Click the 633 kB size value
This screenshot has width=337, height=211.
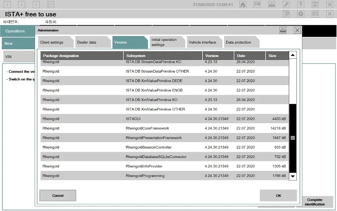tap(280, 147)
